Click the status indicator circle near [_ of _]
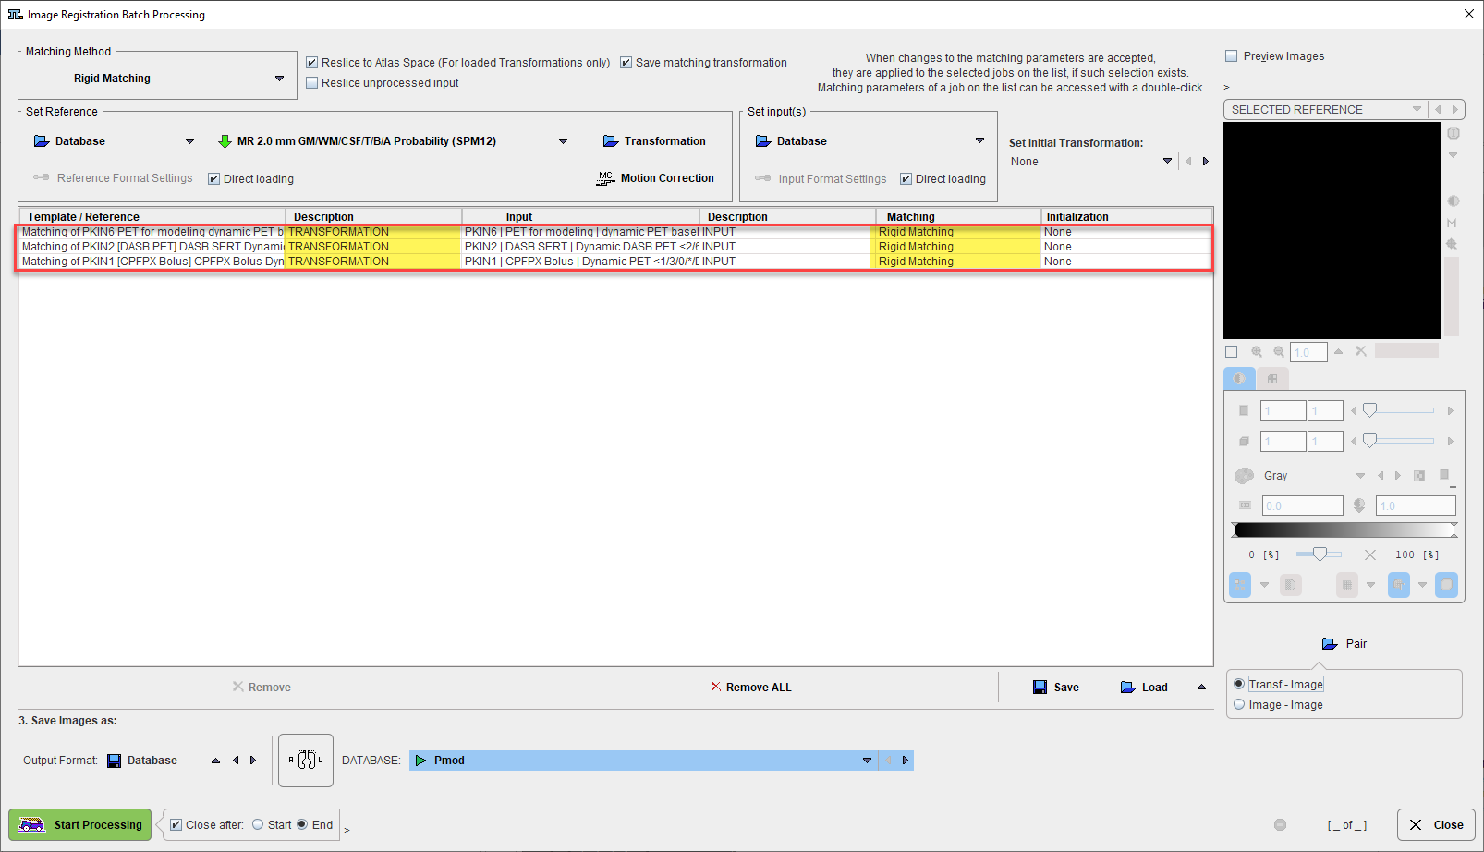The width and height of the screenshot is (1484, 852). (x=1280, y=824)
